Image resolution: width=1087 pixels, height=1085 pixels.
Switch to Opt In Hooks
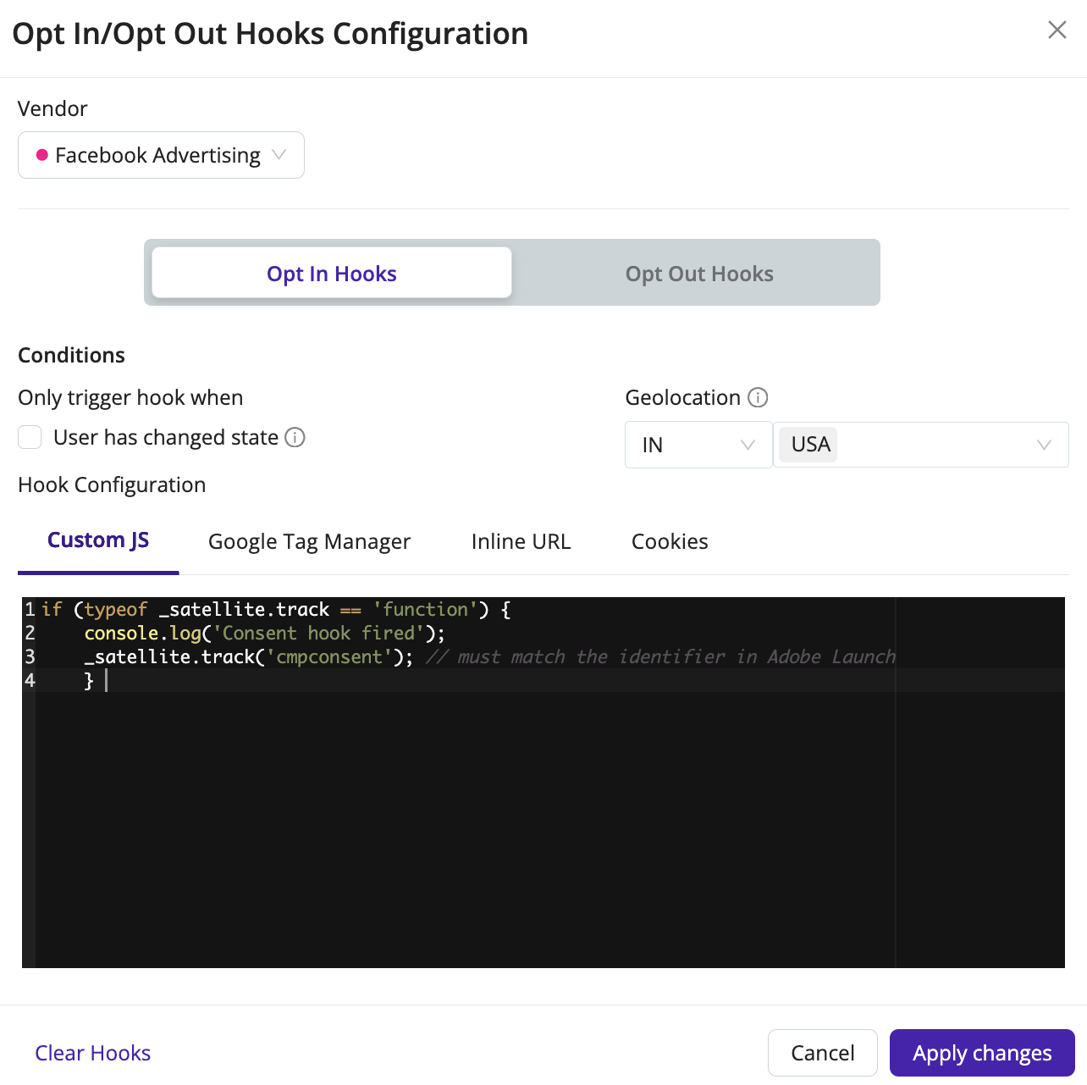pos(331,273)
